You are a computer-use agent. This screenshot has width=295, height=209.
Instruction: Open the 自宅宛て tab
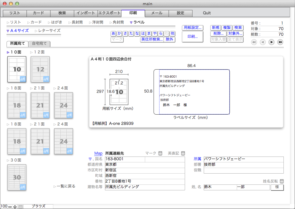point(40,44)
